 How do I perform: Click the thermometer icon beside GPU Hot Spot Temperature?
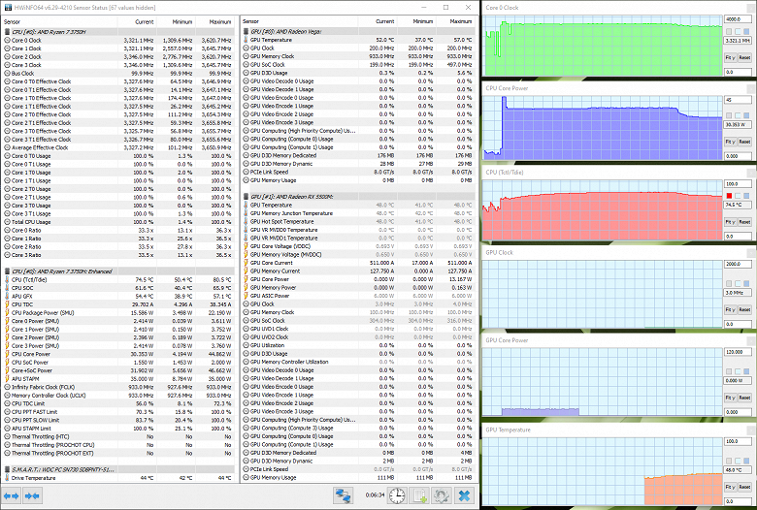pyautogui.click(x=247, y=221)
